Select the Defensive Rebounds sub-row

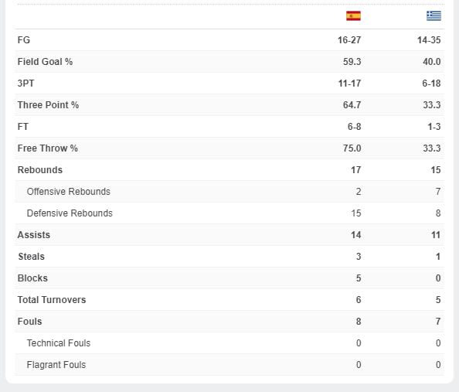click(229, 213)
